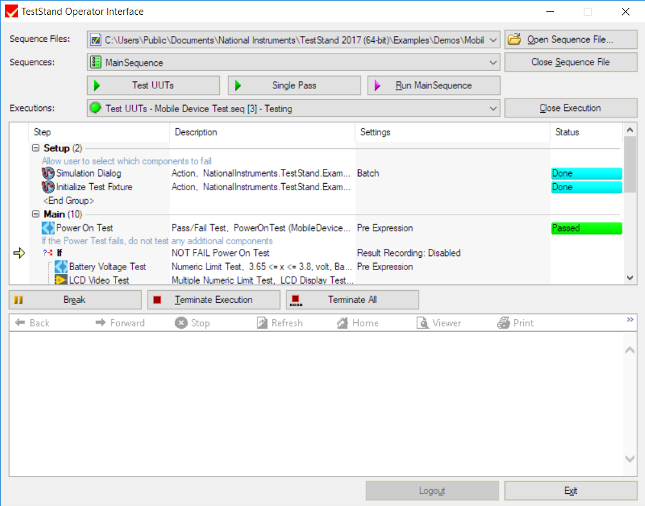Click the If flow-control step icon
This screenshot has height=506, width=645.
(x=48, y=253)
